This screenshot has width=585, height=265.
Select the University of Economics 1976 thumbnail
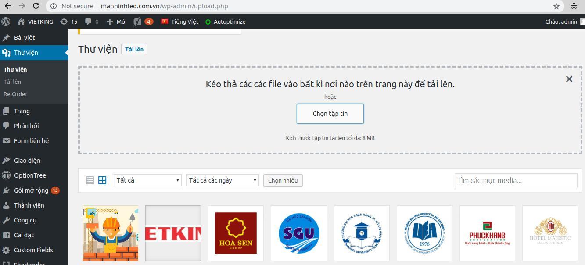click(424, 233)
